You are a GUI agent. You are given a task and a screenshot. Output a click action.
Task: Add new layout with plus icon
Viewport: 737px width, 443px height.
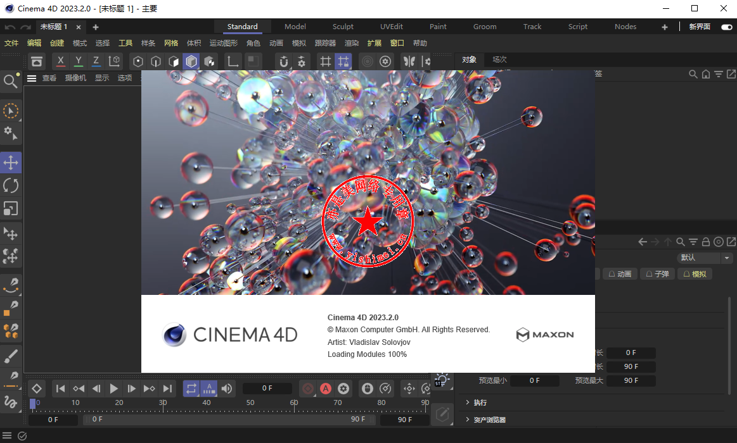pos(665,27)
